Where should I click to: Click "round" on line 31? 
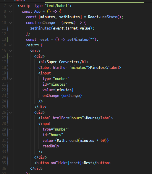tap(72, 141)
